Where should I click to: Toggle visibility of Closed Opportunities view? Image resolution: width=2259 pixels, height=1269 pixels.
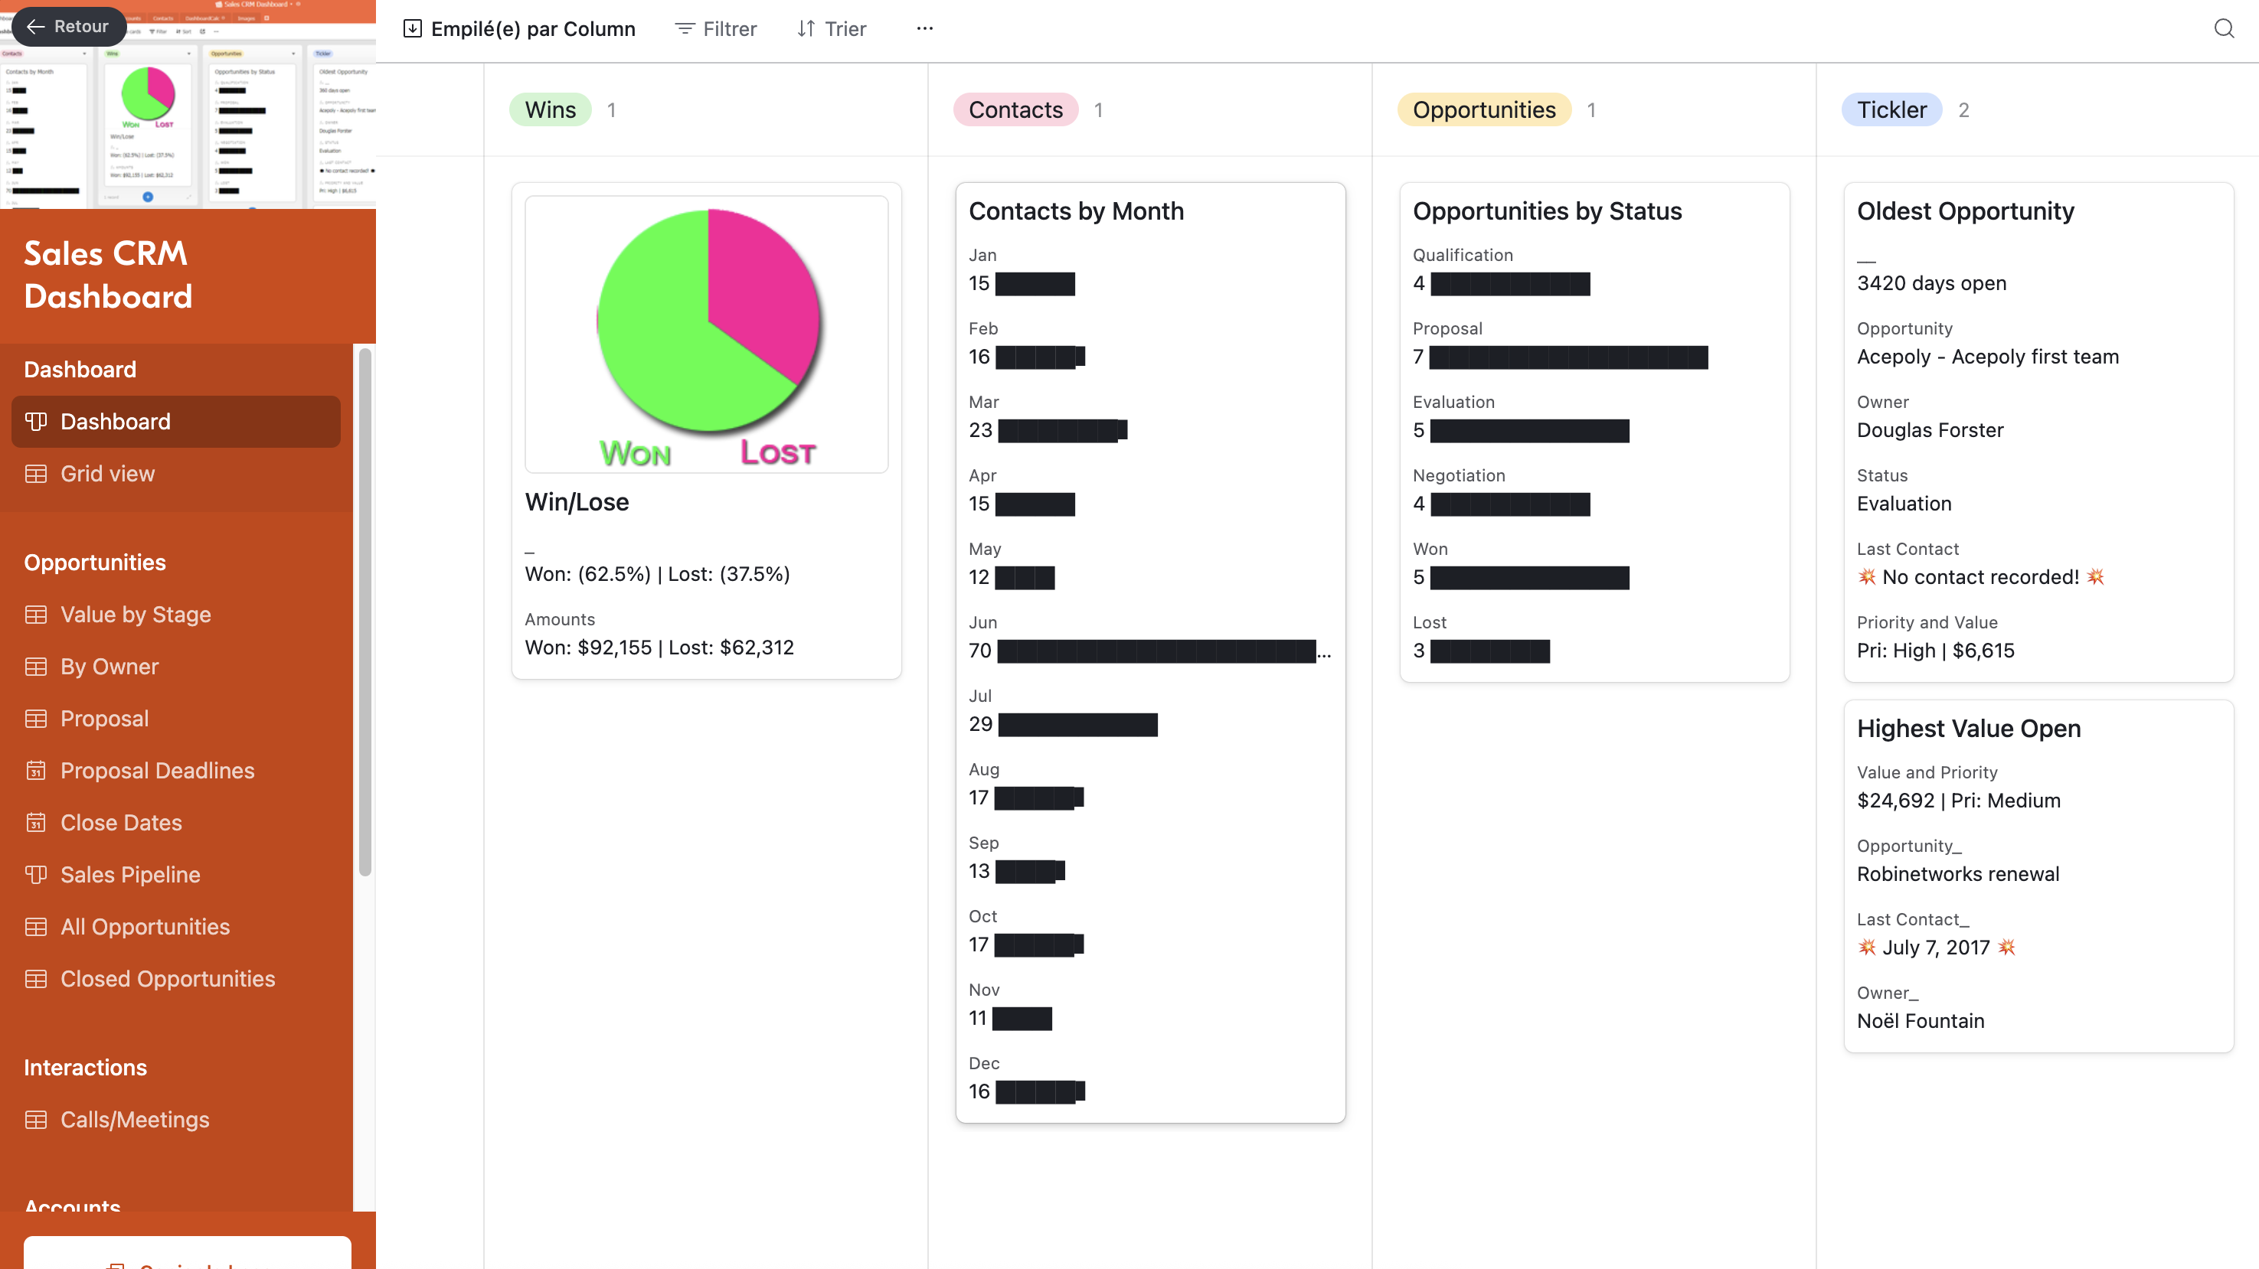point(168,979)
